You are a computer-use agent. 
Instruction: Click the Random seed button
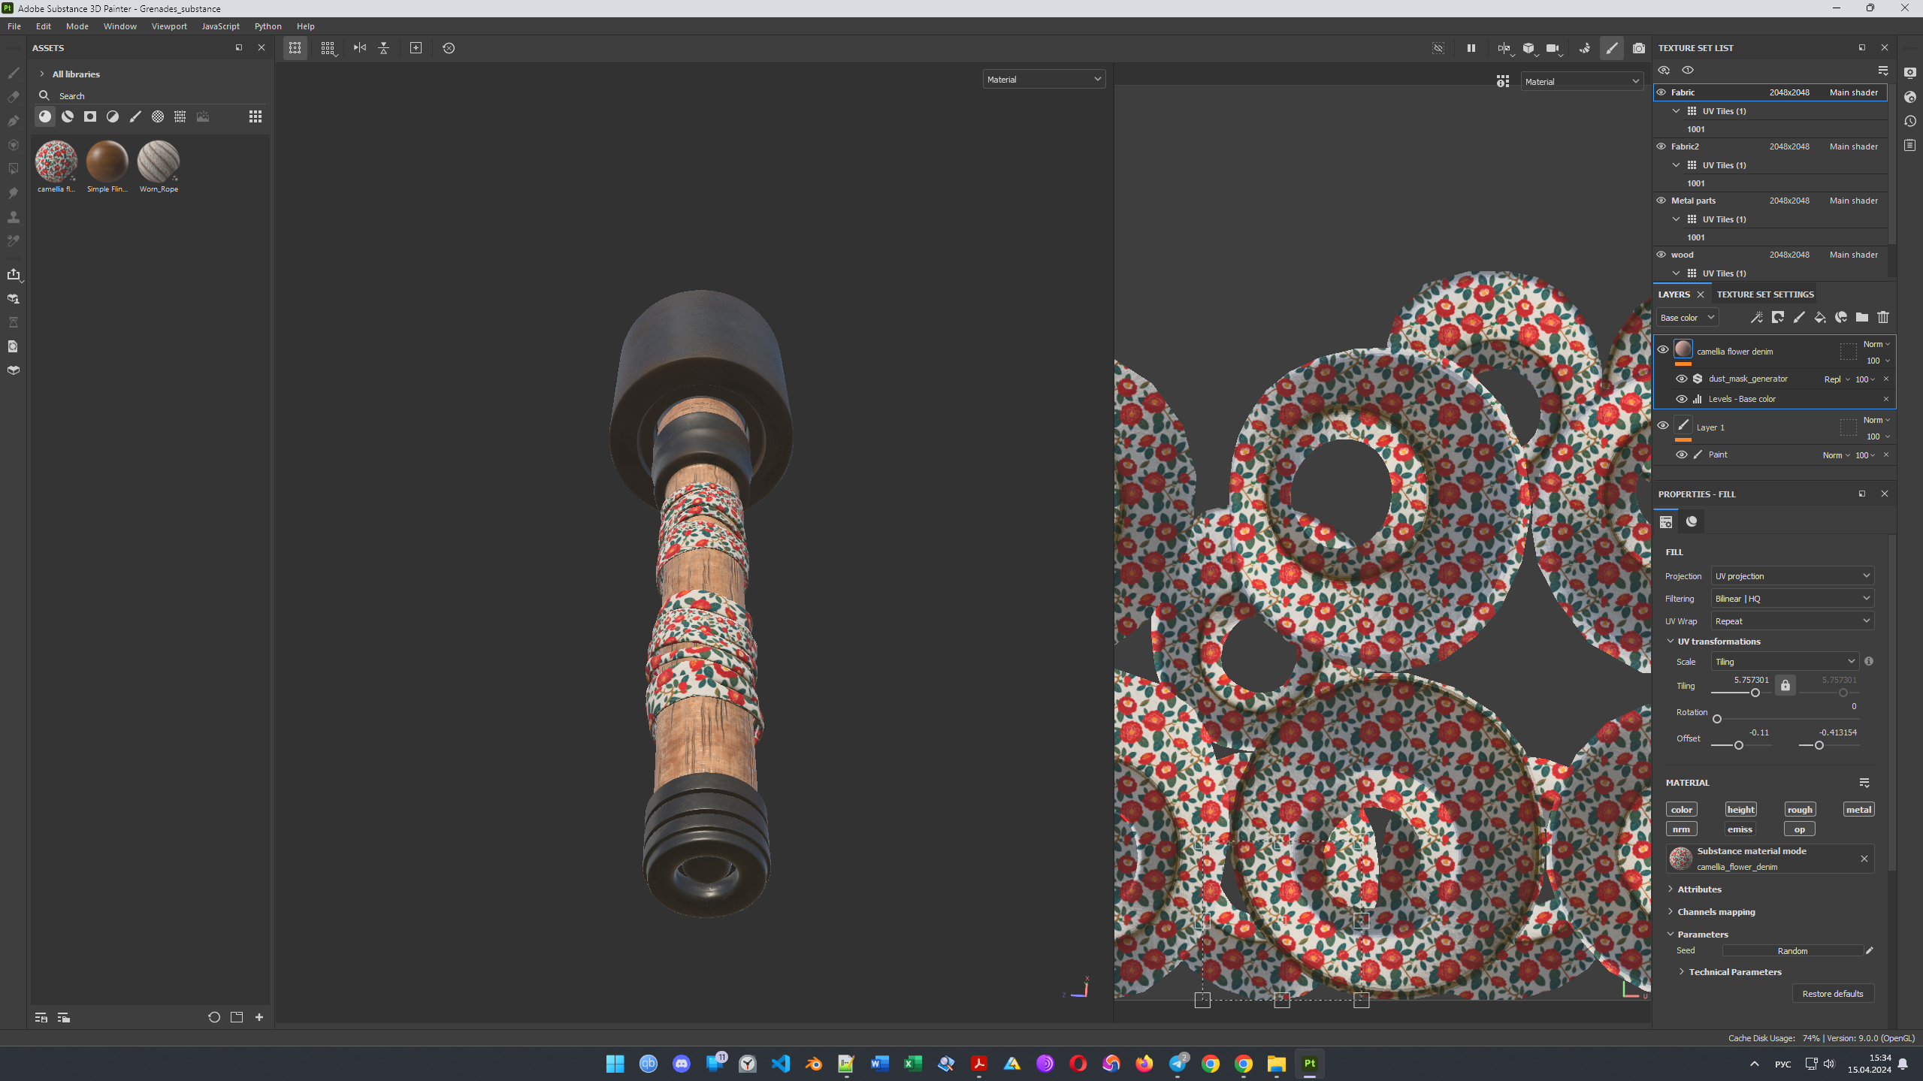pyautogui.click(x=1791, y=951)
